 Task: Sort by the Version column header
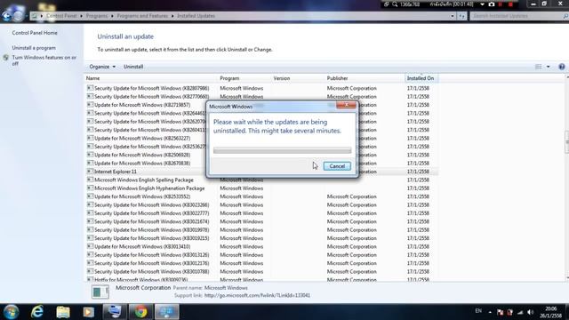(298, 78)
